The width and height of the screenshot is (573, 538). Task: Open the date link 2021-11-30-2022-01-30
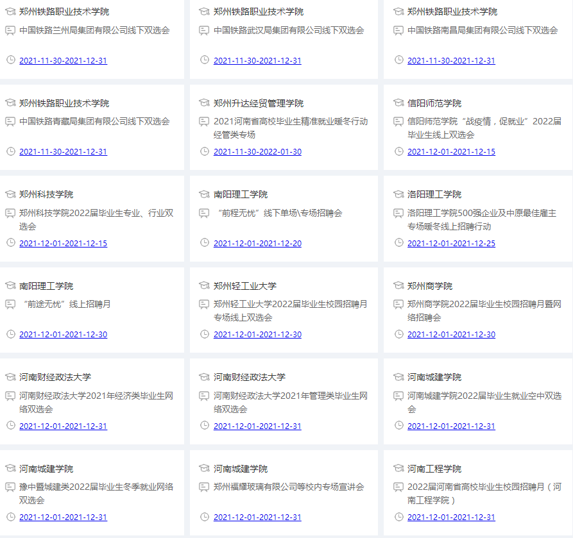pyautogui.click(x=257, y=152)
